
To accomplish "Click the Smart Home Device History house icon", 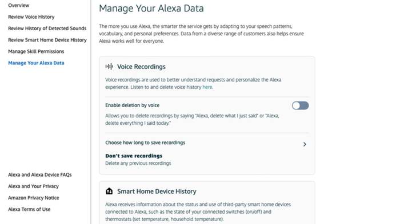I will click(x=109, y=191).
